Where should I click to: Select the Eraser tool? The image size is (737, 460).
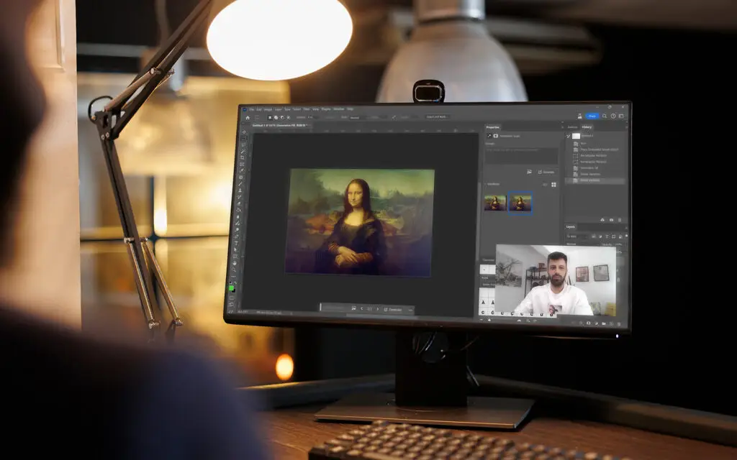(x=239, y=203)
